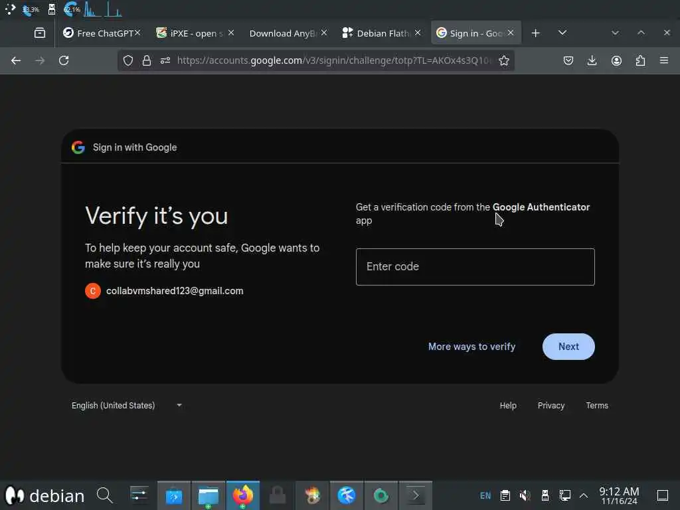Launch the Discover software store from taskbar
Screen dimensions: 680x510
pos(174,495)
